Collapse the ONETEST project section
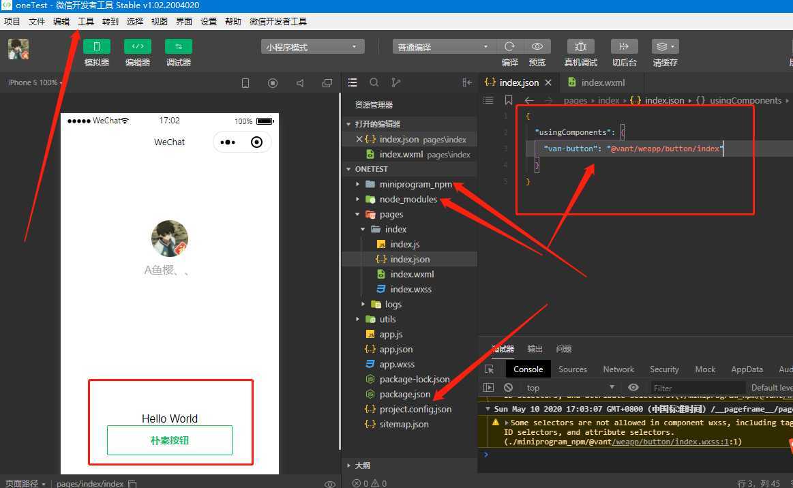Screen dimensions: 793x488 coord(348,169)
